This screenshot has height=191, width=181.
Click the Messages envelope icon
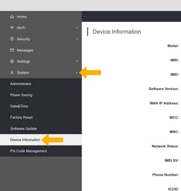tap(12, 50)
